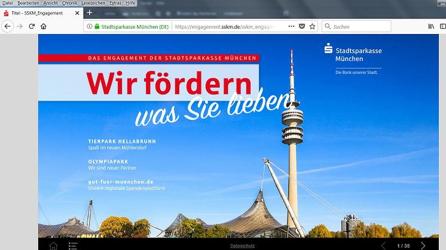Screen dimensions: 446x250
Task: Open page actions three-dot menu
Action: pyautogui.click(x=291, y=26)
